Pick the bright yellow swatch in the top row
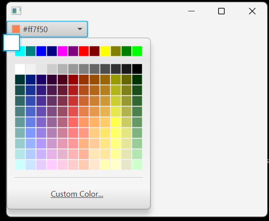This screenshot has width=269, height=221. click(105, 51)
